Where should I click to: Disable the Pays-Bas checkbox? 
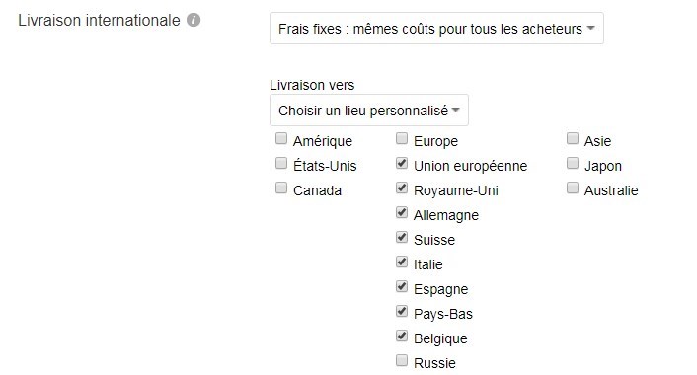pyautogui.click(x=402, y=311)
